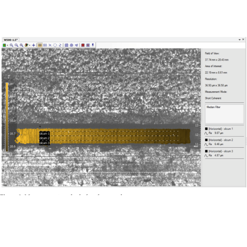Viewport: 247px width, 247px height.
Task: Click the 22.19 mm x 8.61 mm area value
Action: [216, 73]
